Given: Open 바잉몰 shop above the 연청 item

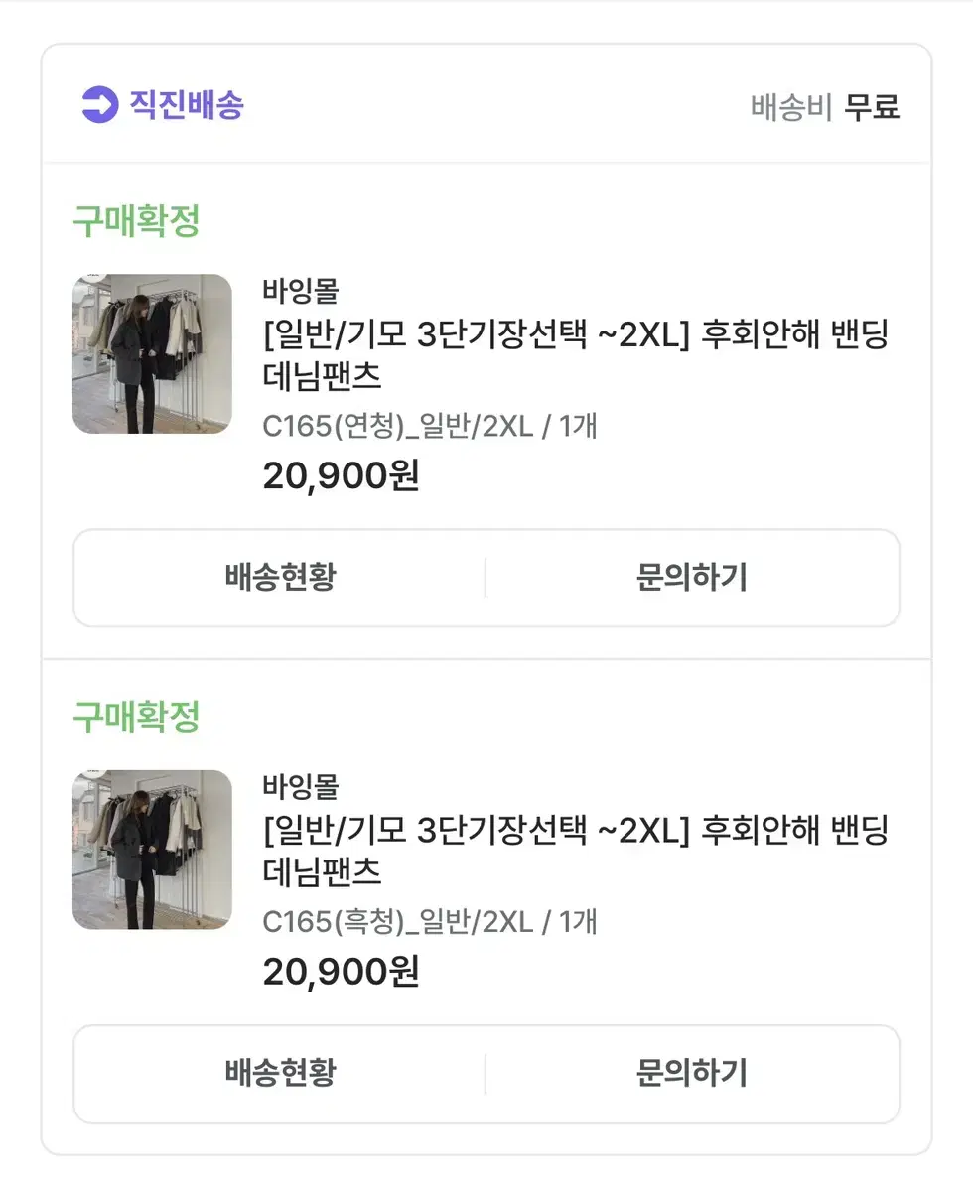Looking at the screenshot, I should [x=301, y=291].
